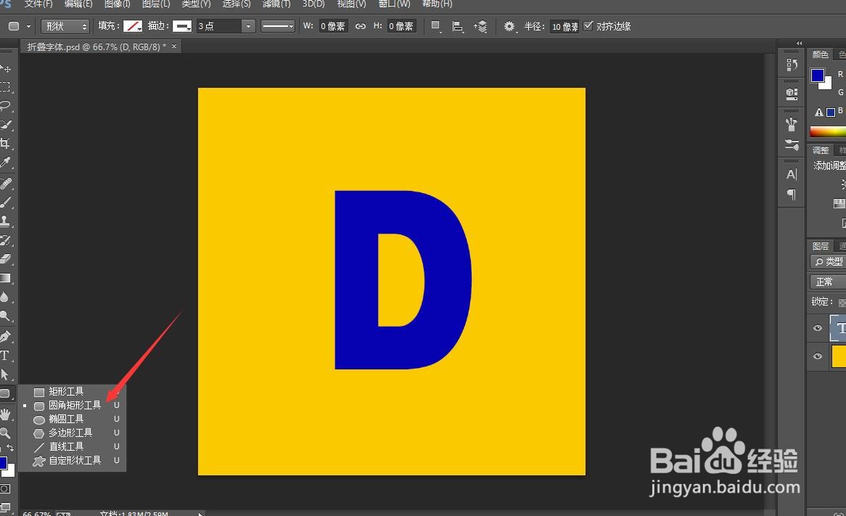Open the stroke width 3点 dropdown
The height and width of the screenshot is (516, 846).
(x=247, y=26)
